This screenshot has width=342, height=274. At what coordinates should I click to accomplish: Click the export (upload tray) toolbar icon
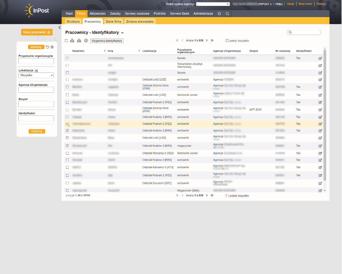[79, 41]
